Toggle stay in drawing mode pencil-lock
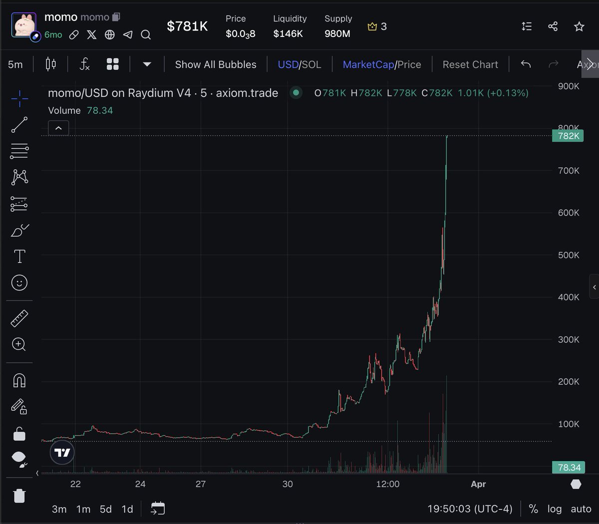 point(19,406)
